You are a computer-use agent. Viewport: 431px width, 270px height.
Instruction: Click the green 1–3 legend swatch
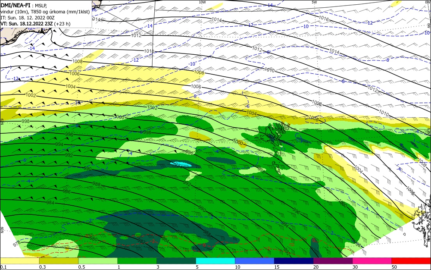point(137,261)
